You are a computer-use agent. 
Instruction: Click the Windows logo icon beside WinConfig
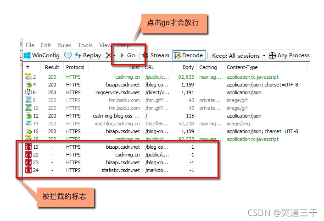click(27, 55)
